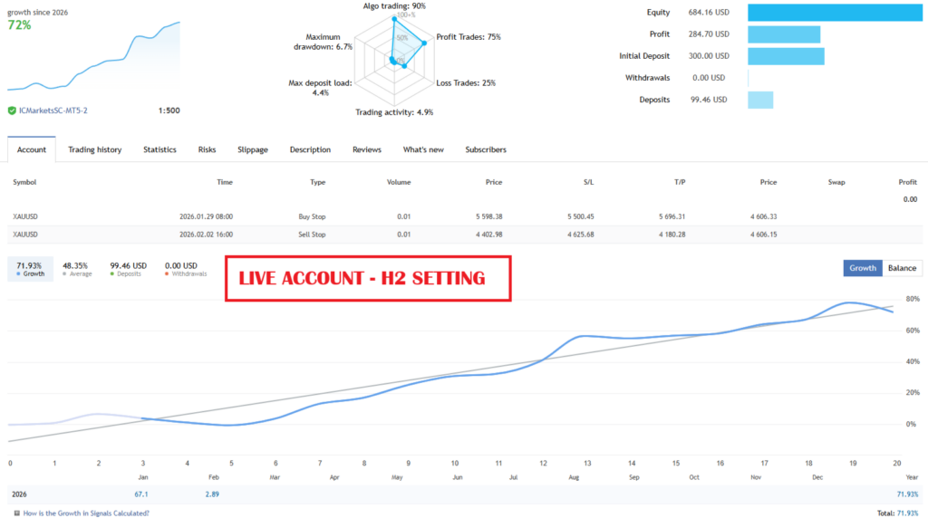Switch chart to Balance view
Screen dimensions: 928x518
click(902, 268)
